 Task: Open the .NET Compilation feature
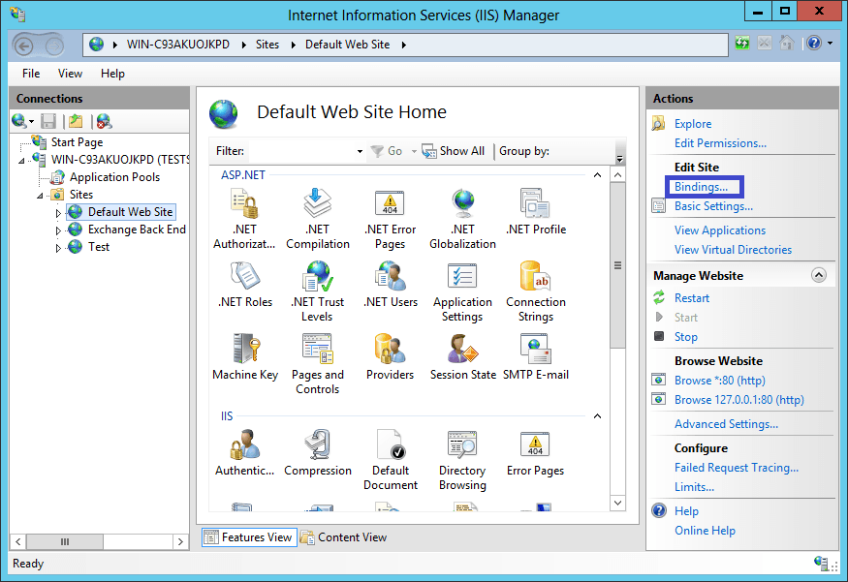click(x=318, y=211)
